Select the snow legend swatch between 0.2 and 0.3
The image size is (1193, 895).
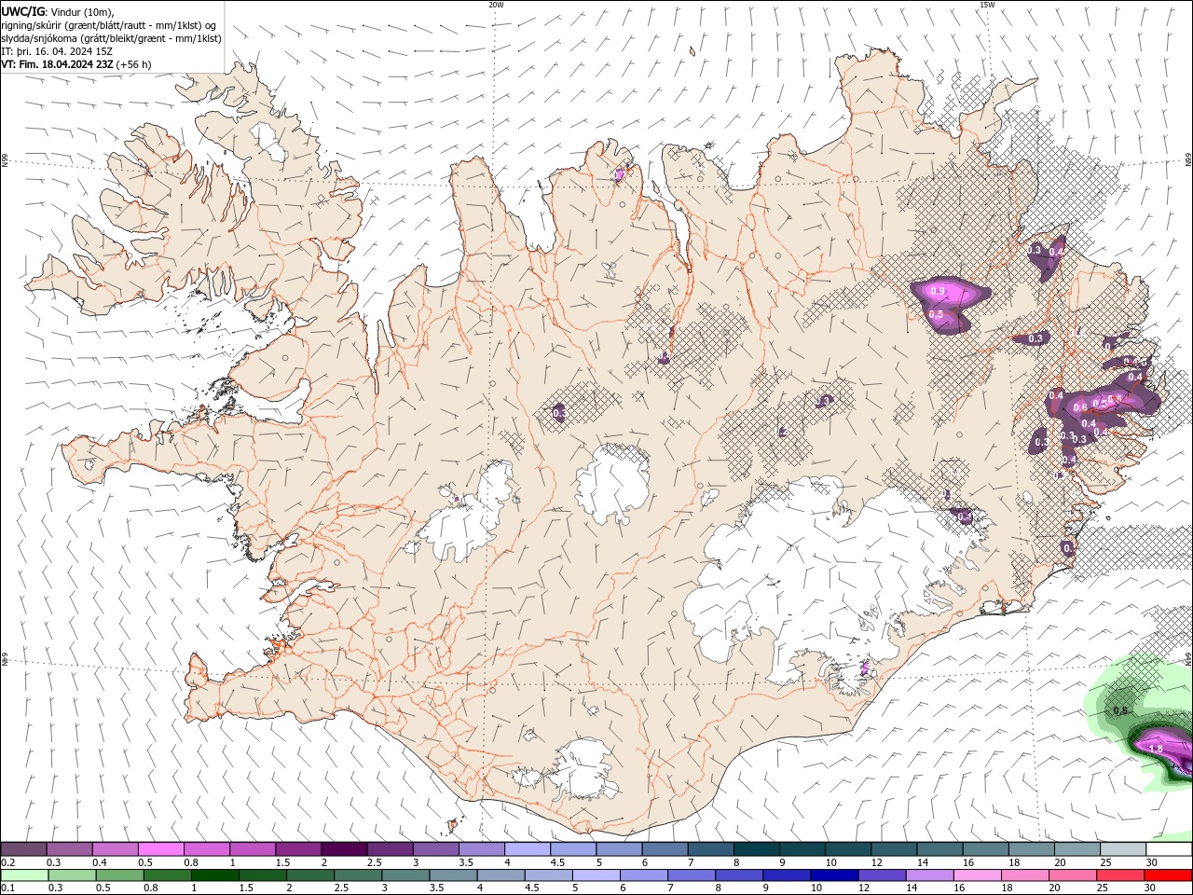tap(24, 849)
